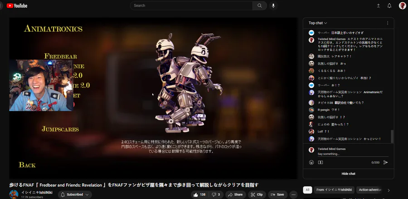Click the Back option in video
The width and height of the screenshot is (408, 199).
[x=27, y=165]
